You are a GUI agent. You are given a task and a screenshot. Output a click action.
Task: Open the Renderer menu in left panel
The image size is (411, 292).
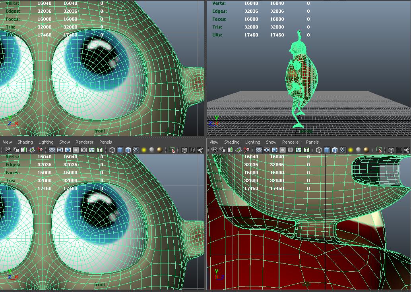pos(84,142)
